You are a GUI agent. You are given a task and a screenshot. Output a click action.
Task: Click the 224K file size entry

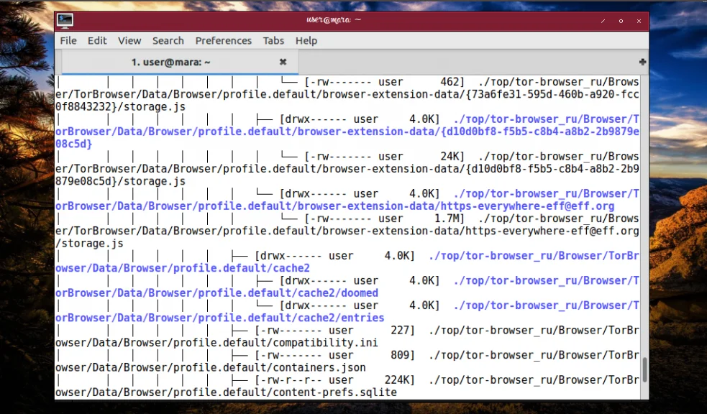pos(399,379)
